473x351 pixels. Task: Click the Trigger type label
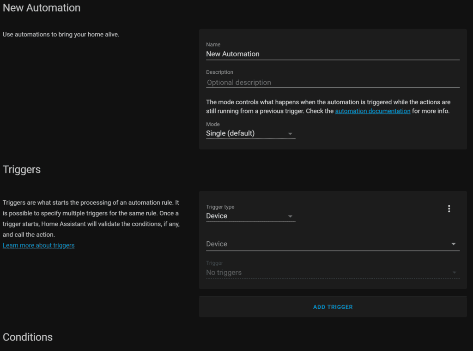[x=220, y=207]
